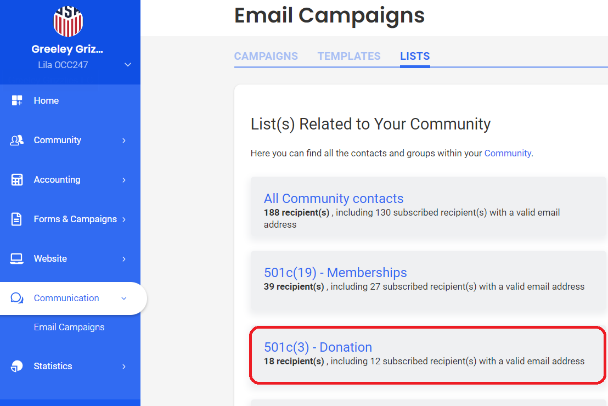Click the Website laptop icon
This screenshot has height=406, width=608.
[17, 258]
